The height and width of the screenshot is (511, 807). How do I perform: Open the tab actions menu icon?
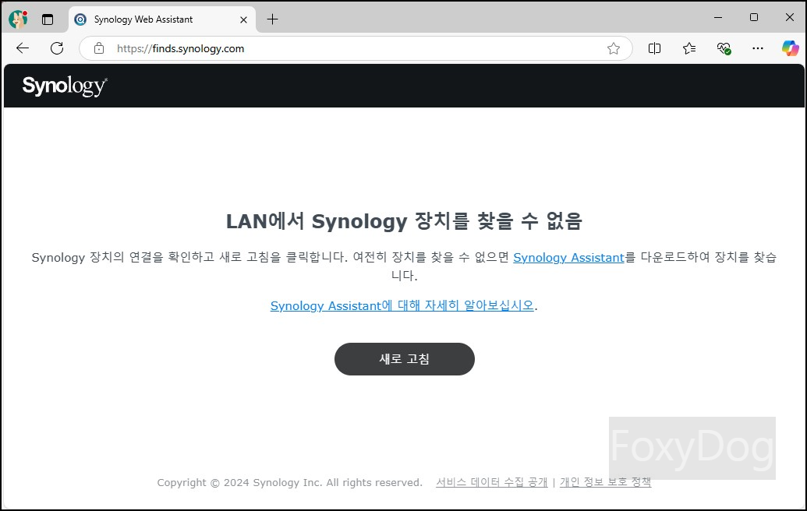pos(48,19)
